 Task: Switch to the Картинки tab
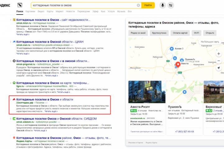point(30,11)
